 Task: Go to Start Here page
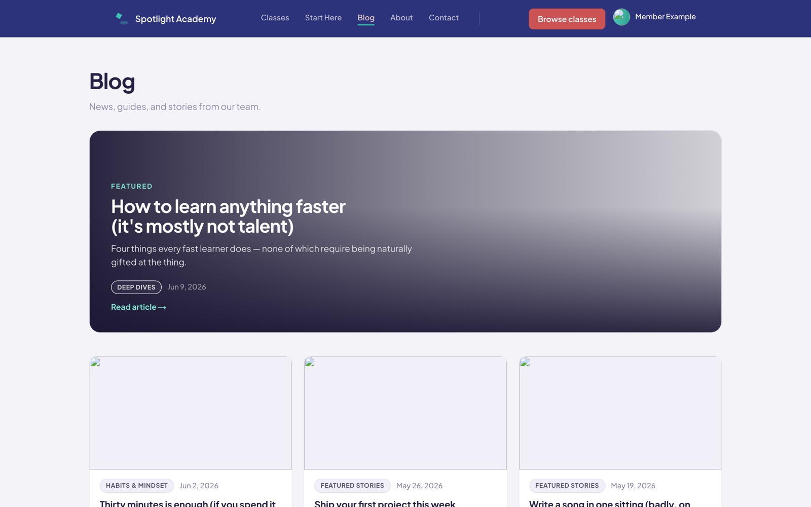(x=323, y=18)
